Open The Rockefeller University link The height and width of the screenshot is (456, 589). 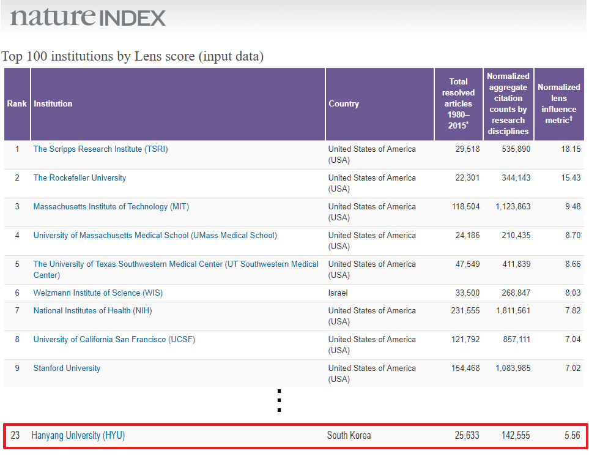pos(80,178)
